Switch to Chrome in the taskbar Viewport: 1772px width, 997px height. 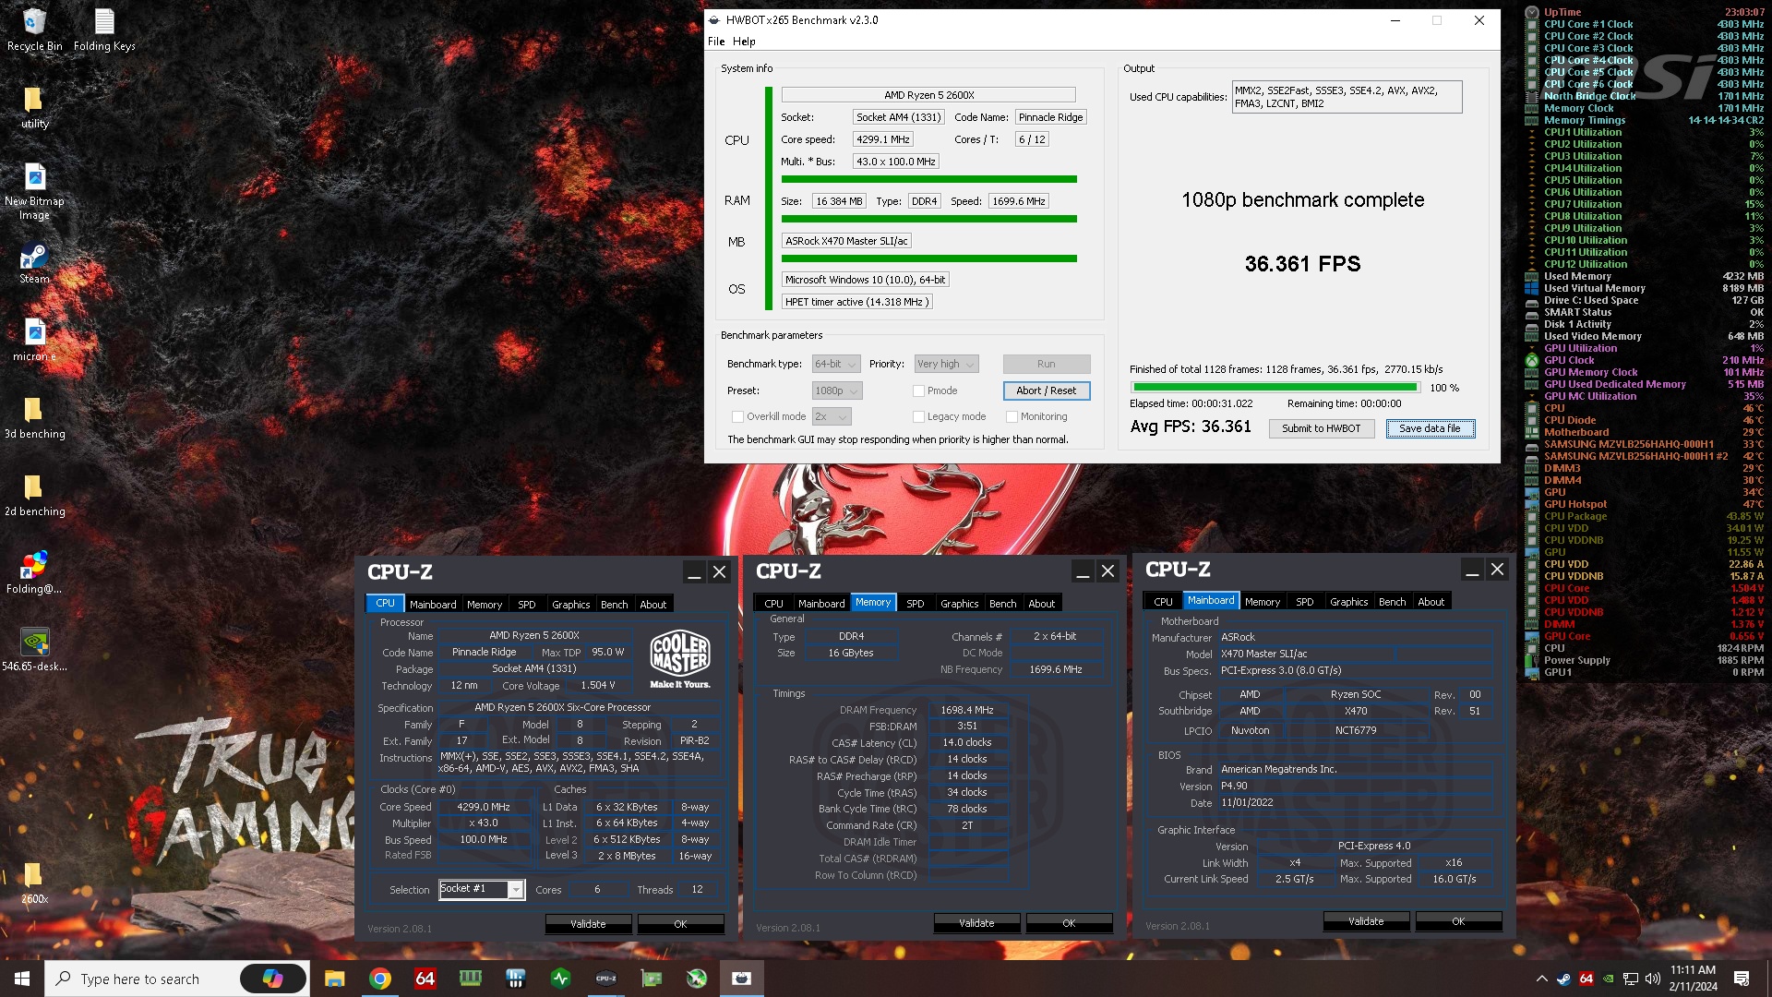click(x=379, y=979)
